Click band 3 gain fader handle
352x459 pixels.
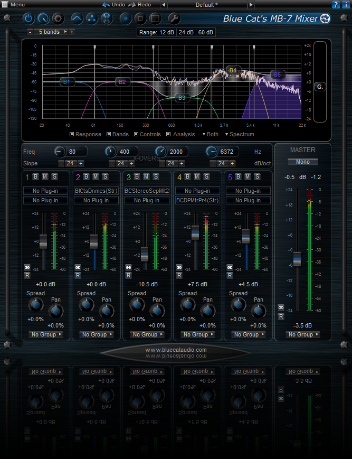tap(145, 254)
